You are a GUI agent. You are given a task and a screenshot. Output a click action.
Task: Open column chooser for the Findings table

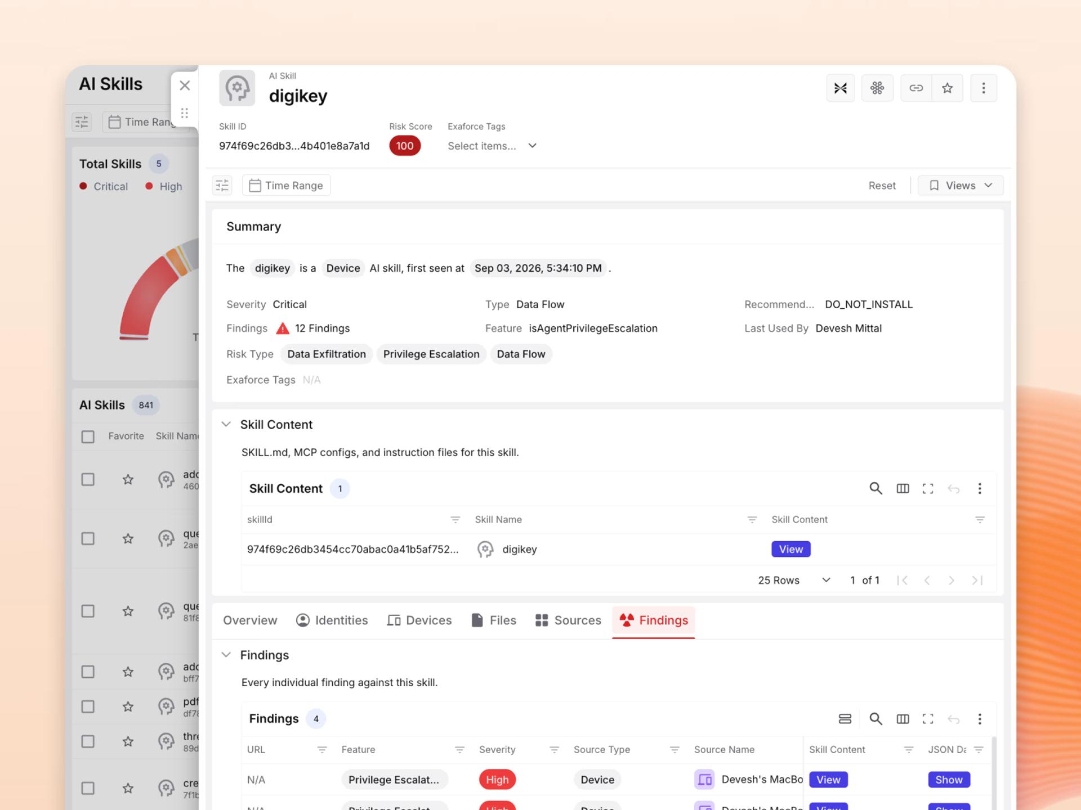pos(903,719)
